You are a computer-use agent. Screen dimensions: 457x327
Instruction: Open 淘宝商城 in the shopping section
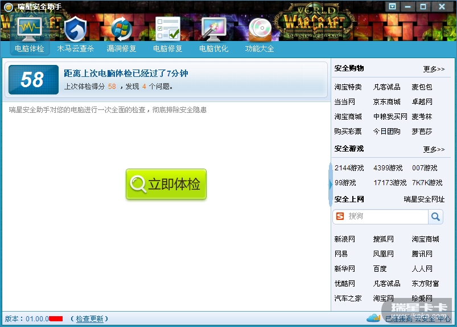point(348,117)
